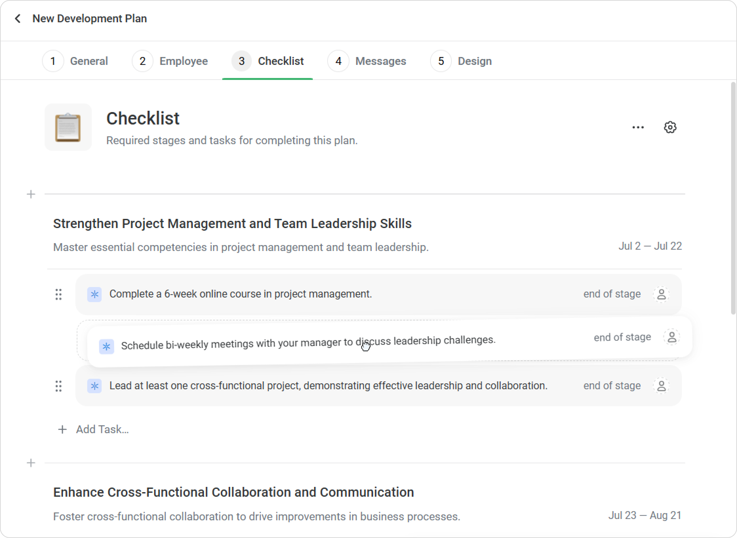Click the Enhance Cross-Functional Collaboration stage title
The image size is (737, 538).
click(233, 492)
